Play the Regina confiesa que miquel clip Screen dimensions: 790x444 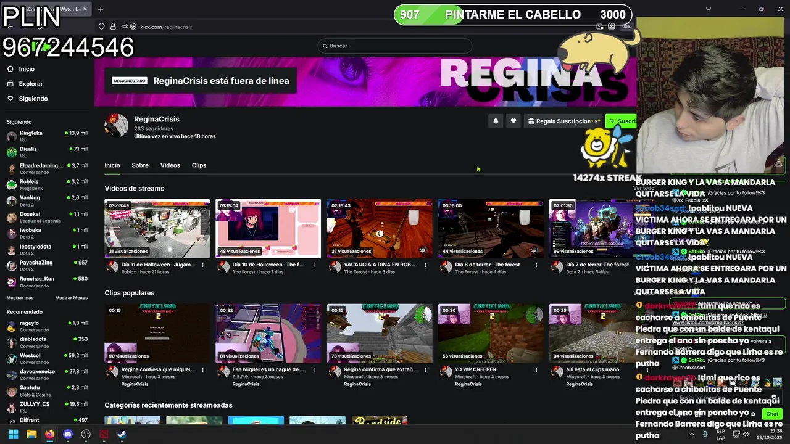point(157,333)
